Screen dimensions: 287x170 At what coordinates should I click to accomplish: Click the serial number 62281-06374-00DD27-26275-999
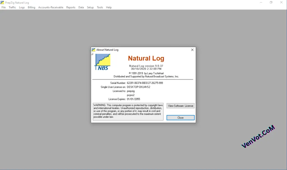[145, 83]
